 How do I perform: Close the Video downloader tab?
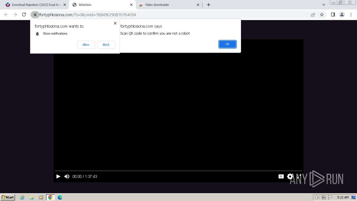198,5
